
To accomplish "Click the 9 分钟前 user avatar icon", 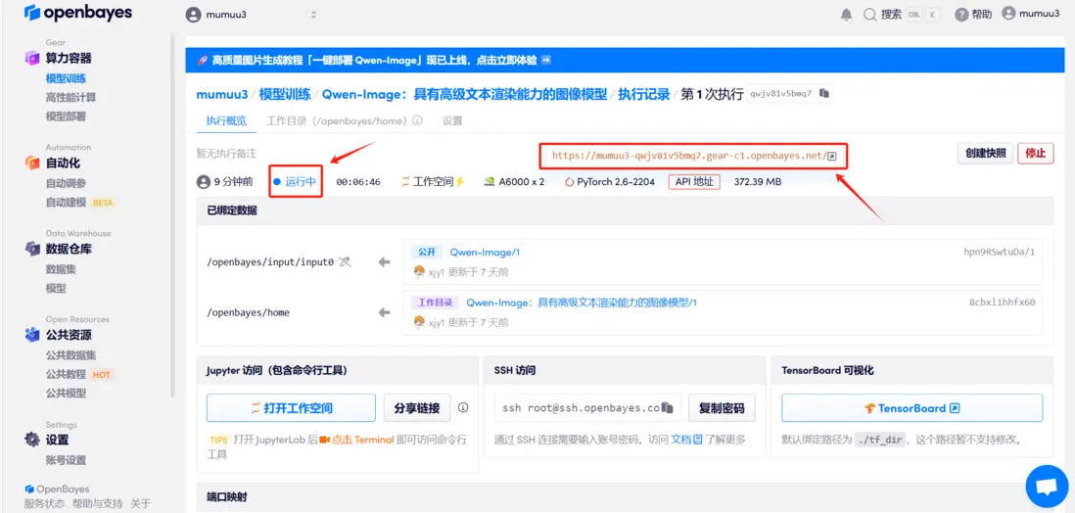I will click(203, 182).
